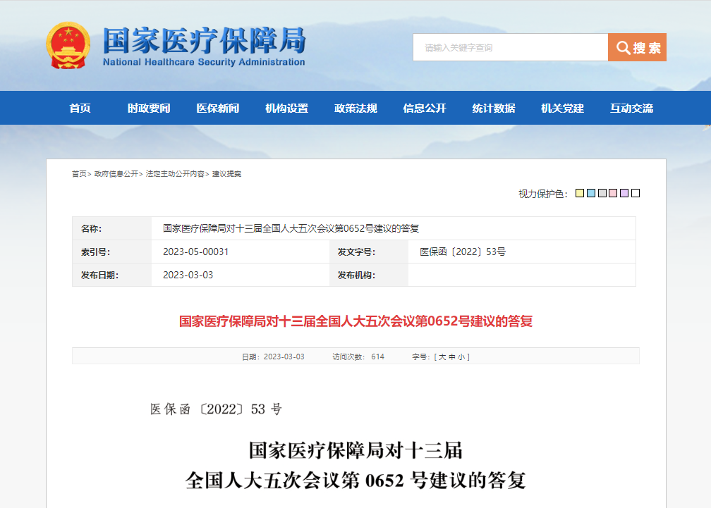Click the 建议提案 breadcrumb link
The width and height of the screenshot is (711, 508).
226,173
